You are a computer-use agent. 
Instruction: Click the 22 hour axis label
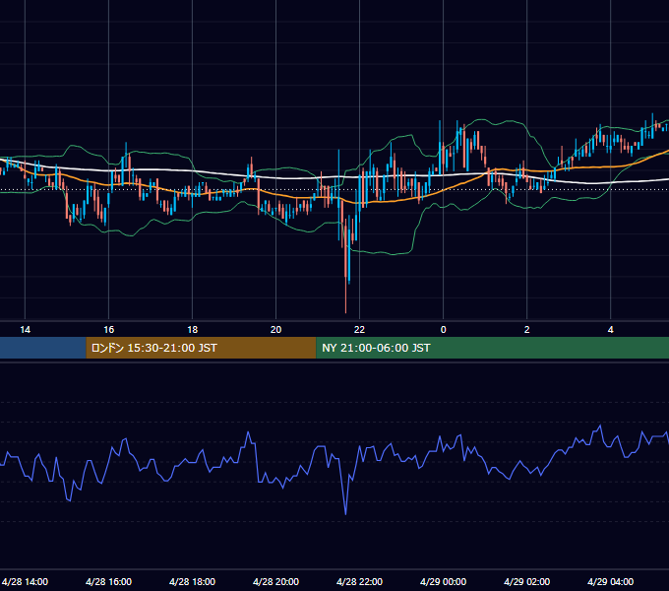(360, 330)
